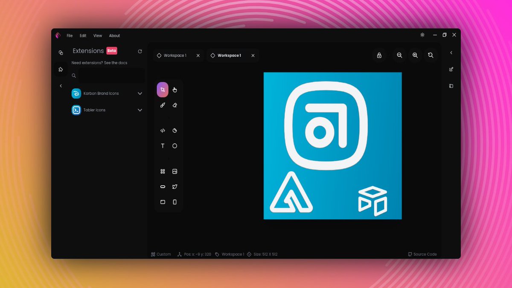Open the Source Code link
The width and height of the screenshot is (512, 288).
point(422,254)
